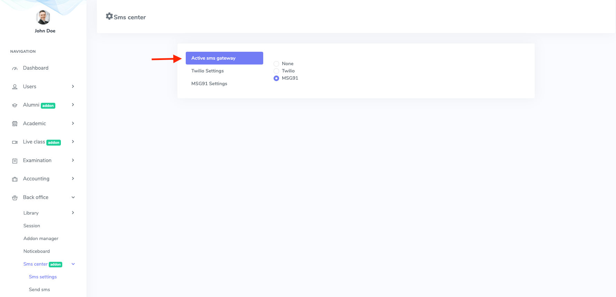Image resolution: width=616 pixels, height=297 pixels.
Task: Collapse the Sms center submenu
Action: [73, 264]
